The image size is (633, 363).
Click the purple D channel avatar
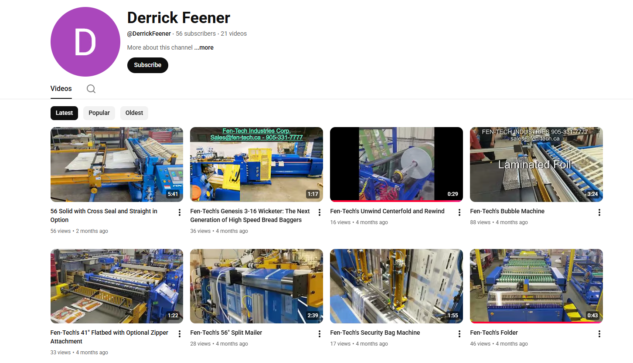(x=85, y=42)
